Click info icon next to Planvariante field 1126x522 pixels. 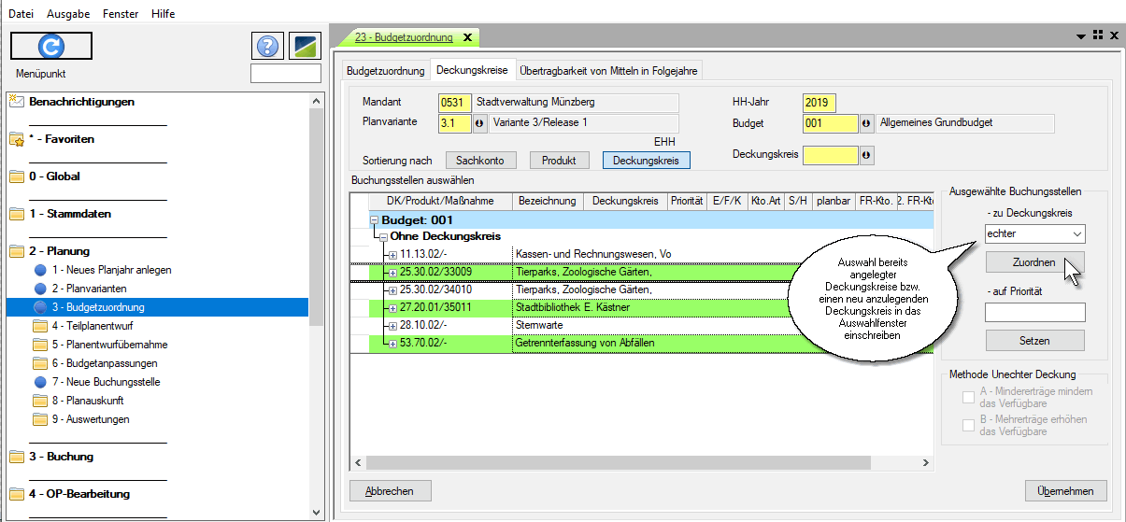coord(480,123)
